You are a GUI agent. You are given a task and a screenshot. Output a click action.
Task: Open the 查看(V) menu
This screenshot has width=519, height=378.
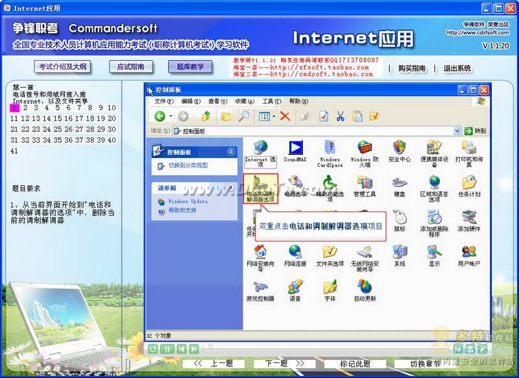tap(217, 101)
